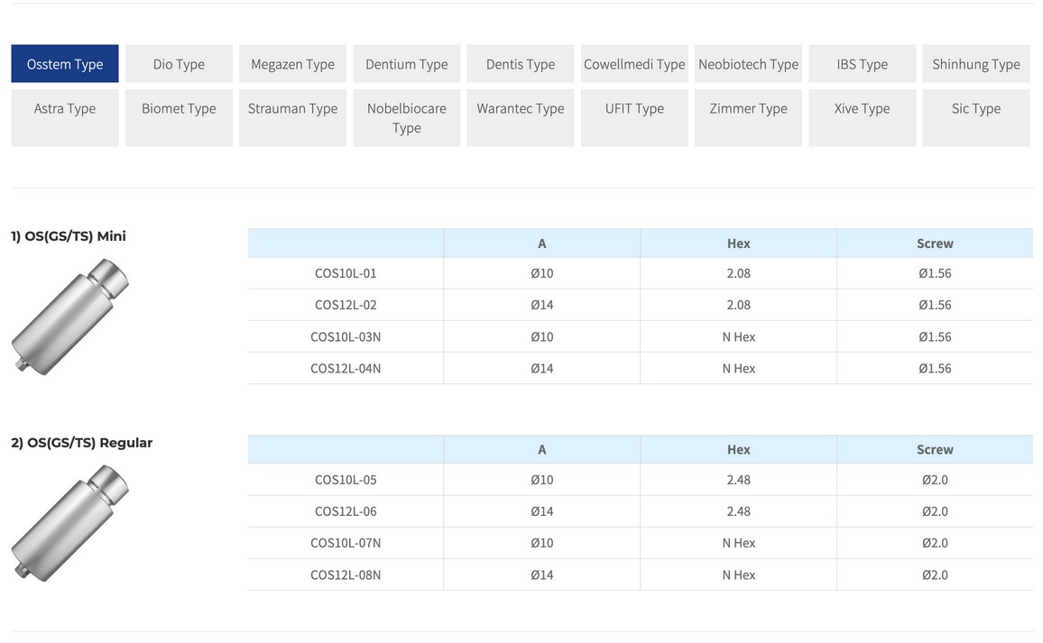Open the Megazen Type tab
1043x643 pixels.
(x=292, y=64)
